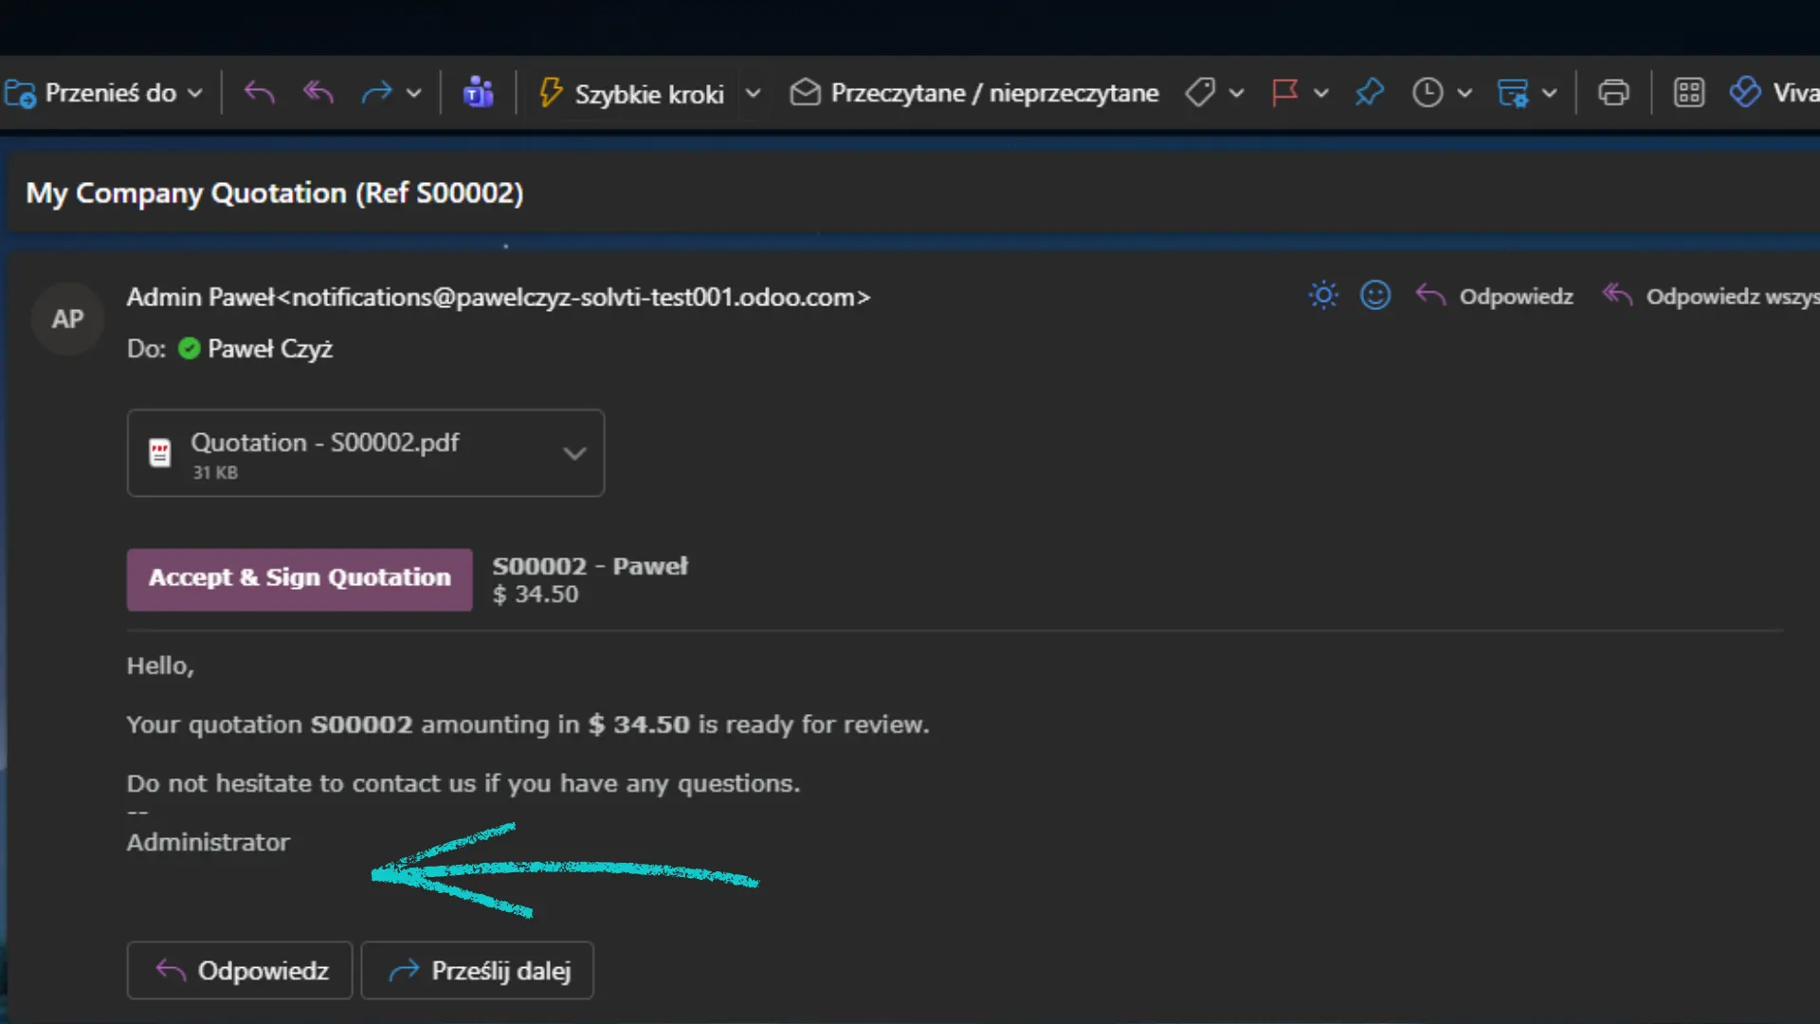Click the Prześlij dalej button
Viewport: 1820px width, 1024px height.
[x=477, y=970]
